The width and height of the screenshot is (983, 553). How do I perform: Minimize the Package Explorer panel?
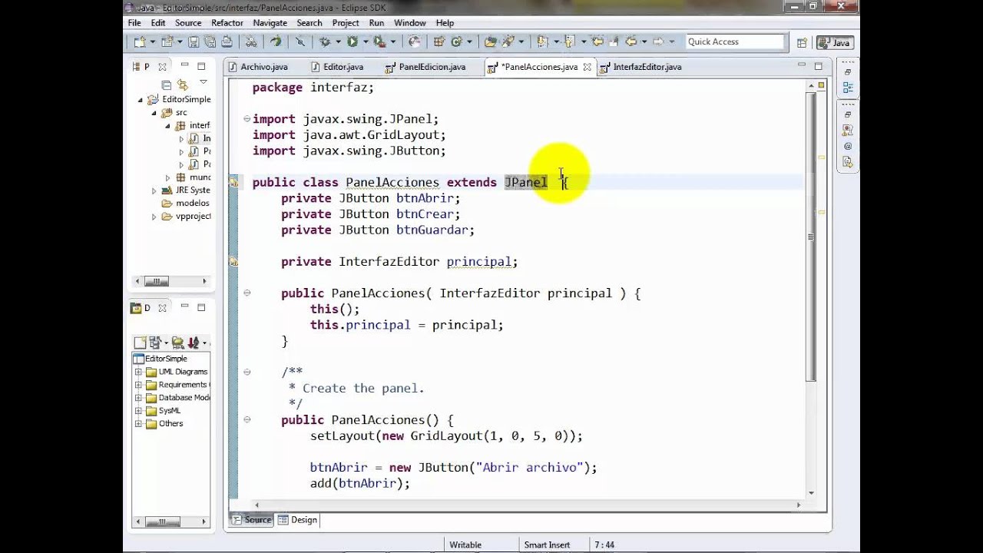(x=185, y=66)
